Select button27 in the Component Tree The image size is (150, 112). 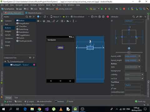[20, 65]
